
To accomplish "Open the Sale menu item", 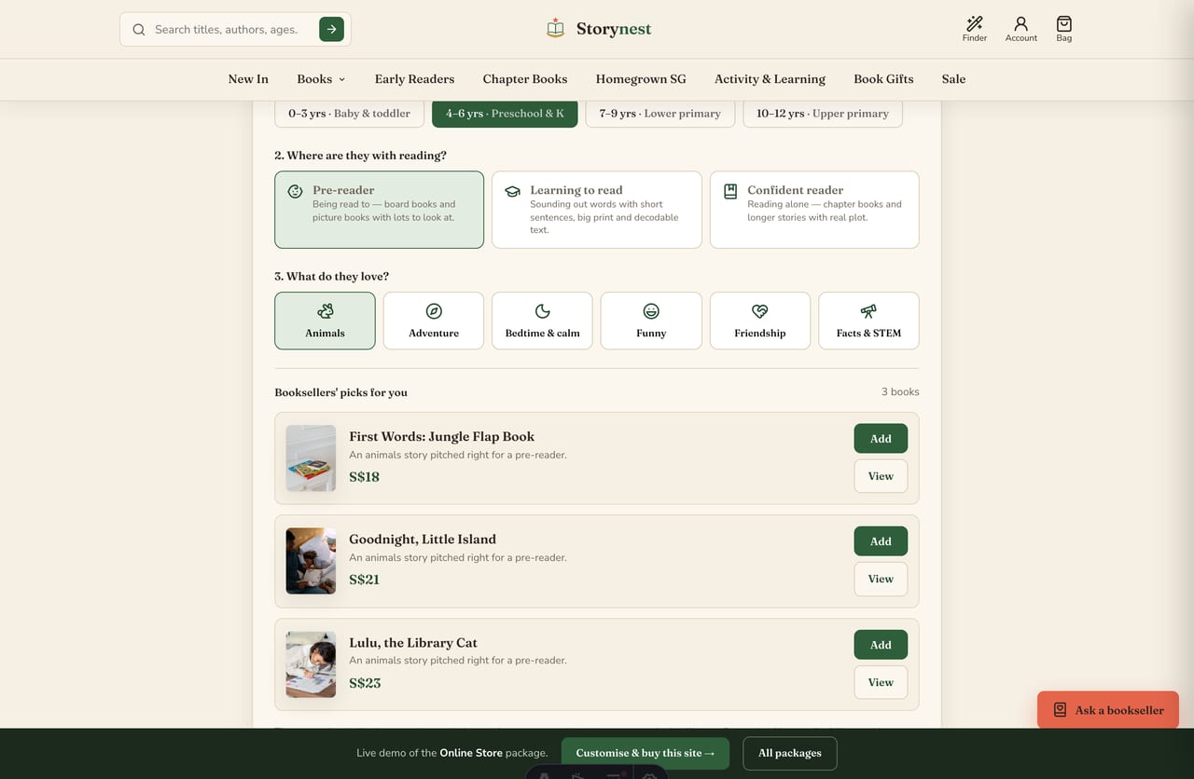I will (x=953, y=79).
